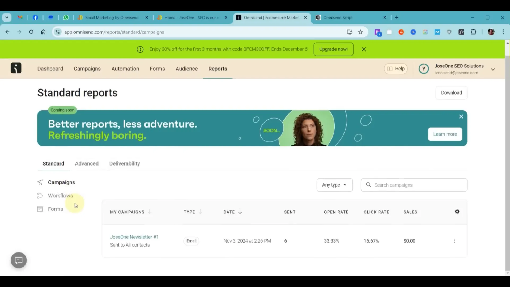Image resolution: width=510 pixels, height=287 pixels.
Task: Open the JoseOne Newsletter #1 link
Action: [x=134, y=237]
